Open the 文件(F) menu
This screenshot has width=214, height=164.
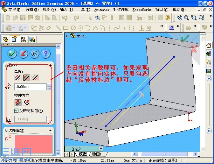pos(15,10)
